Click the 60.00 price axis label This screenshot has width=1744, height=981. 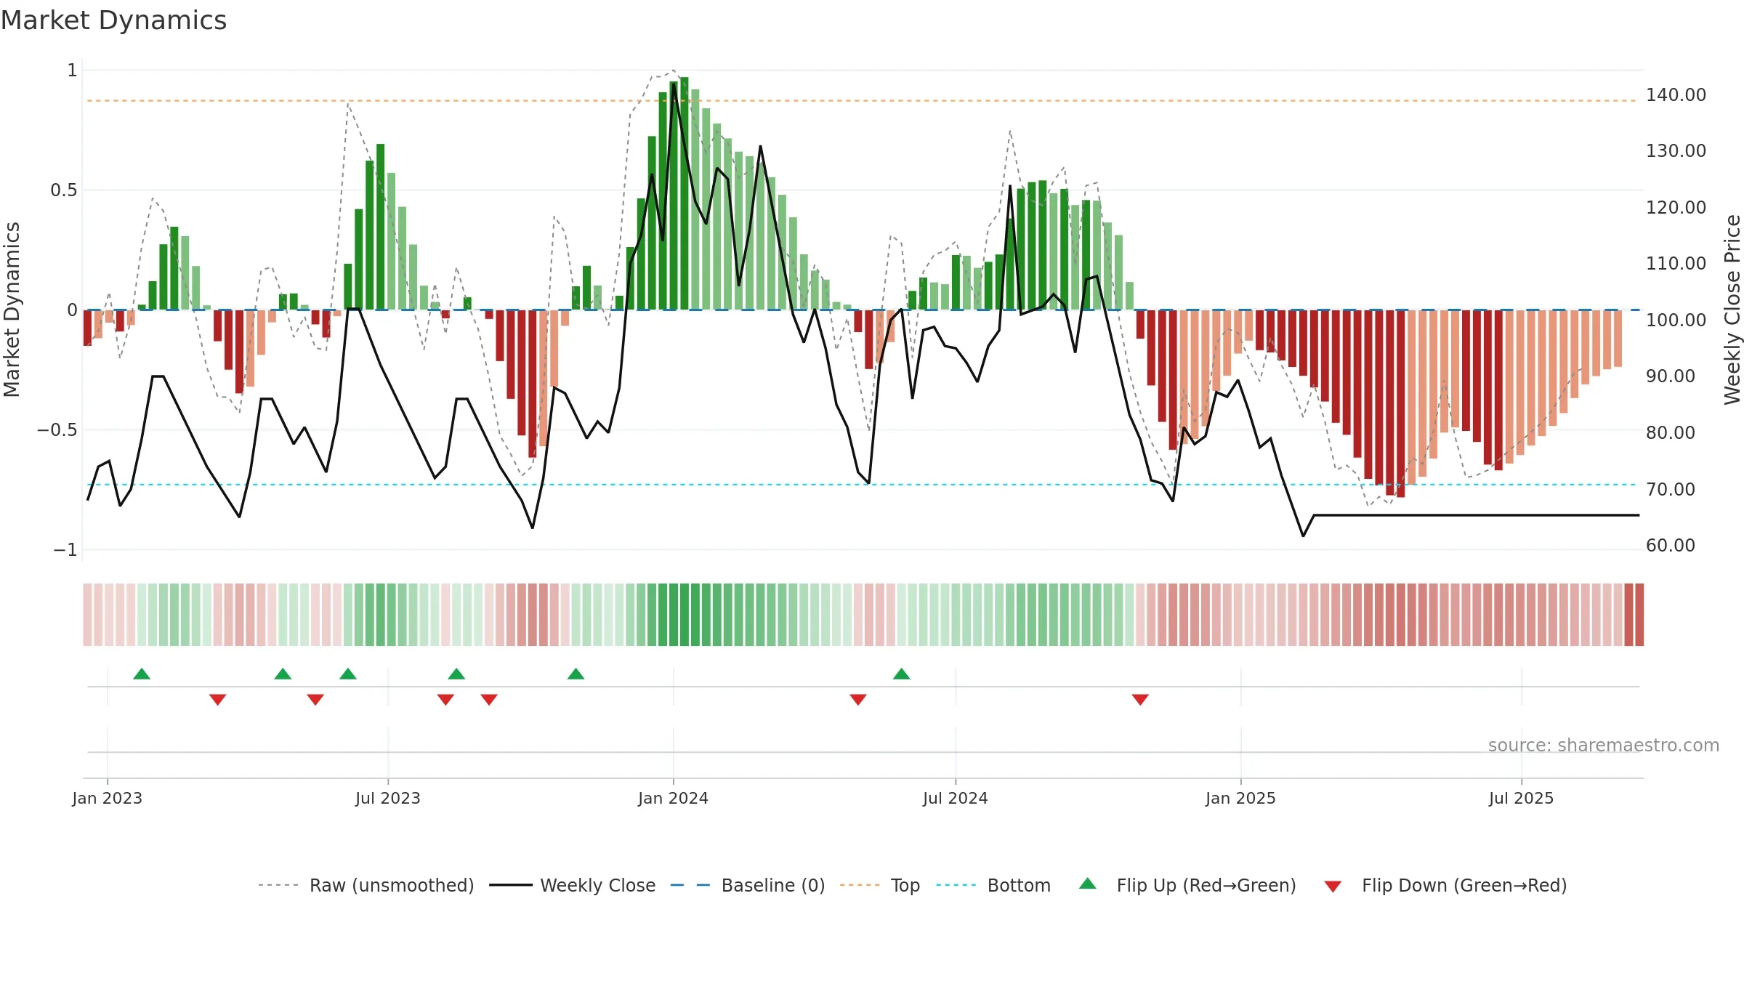pos(1670,546)
